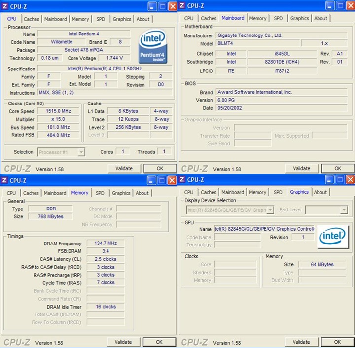This screenshot has width=355, height=348.
Task: Expand the Display Device Selection dropdown
Action: click(230, 210)
